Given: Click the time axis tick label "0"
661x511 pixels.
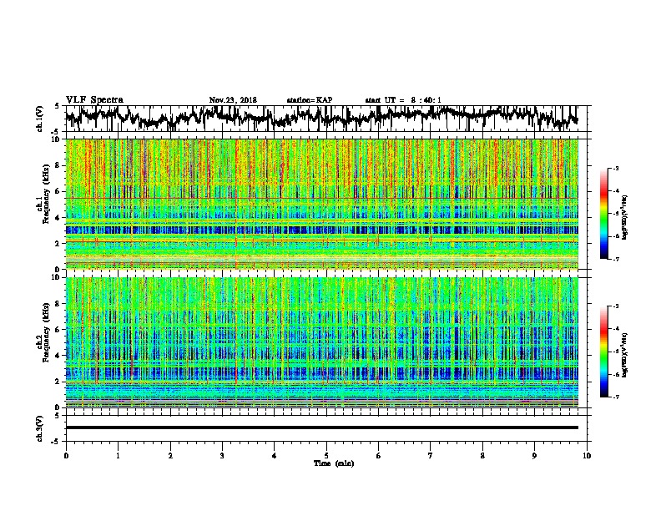Looking at the screenshot, I should (66, 455).
